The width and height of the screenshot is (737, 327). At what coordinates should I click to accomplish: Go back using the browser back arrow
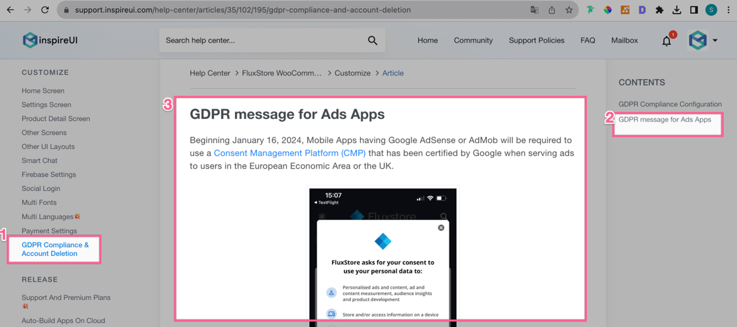[x=10, y=10]
